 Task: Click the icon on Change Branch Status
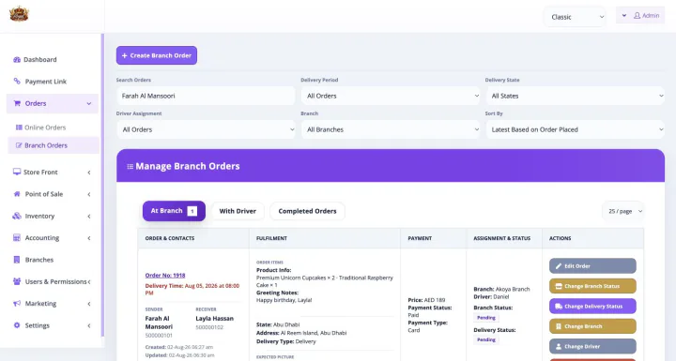tap(559, 286)
